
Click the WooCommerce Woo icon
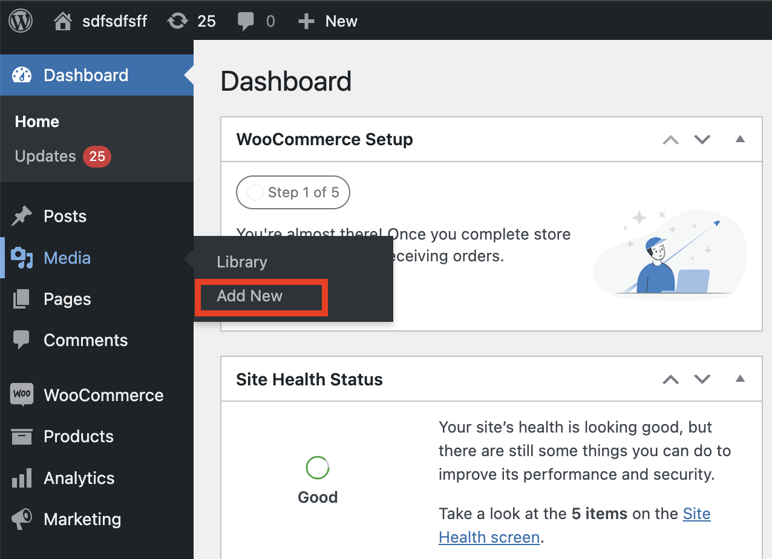pyautogui.click(x=22, y=395)
